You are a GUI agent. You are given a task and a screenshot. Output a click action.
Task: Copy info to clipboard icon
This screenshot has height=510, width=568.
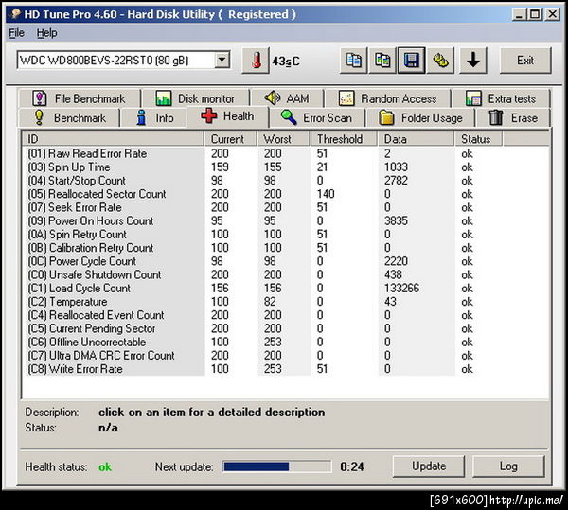pos(353,61)
